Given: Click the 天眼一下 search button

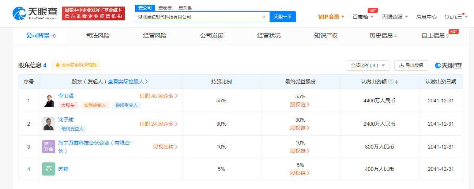Looking at the screenshot, I should (x=282, y=17).
